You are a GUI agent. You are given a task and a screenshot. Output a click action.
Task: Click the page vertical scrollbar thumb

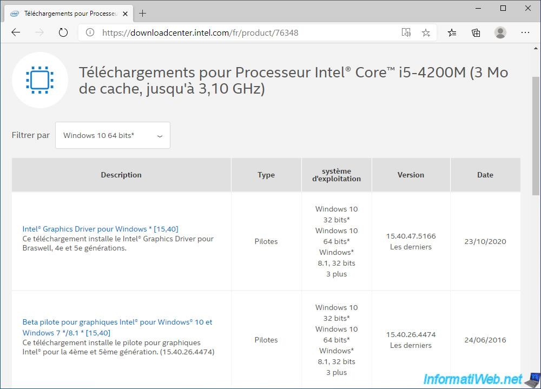(536, 136)
